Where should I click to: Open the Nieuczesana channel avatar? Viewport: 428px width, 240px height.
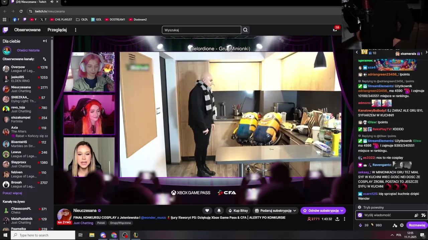(64, 216)
